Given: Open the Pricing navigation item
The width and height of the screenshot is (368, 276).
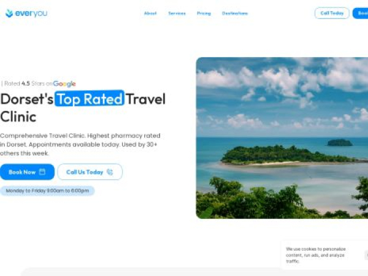Looking at the screenshot, I should (x=204, y=13).
